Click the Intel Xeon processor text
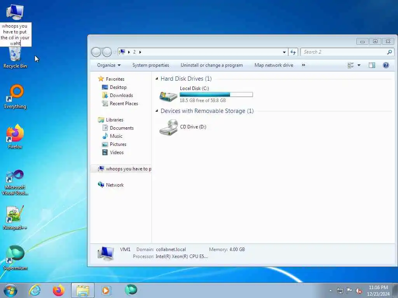This screenshot has width=398, height=298. 182,256
